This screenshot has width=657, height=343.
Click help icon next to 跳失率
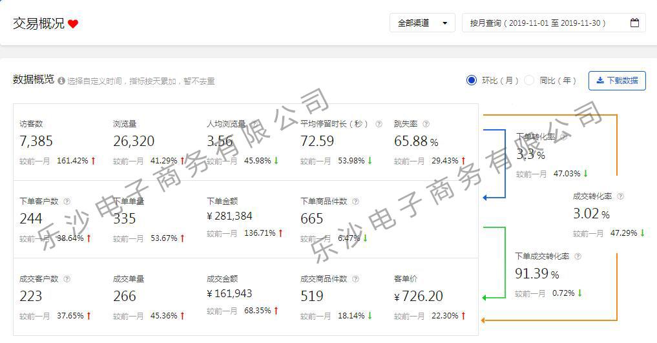(426, 124)
